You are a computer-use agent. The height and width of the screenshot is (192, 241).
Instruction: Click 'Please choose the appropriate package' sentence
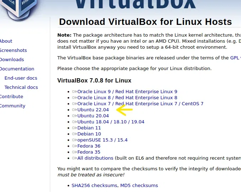[x=134, y=69]
